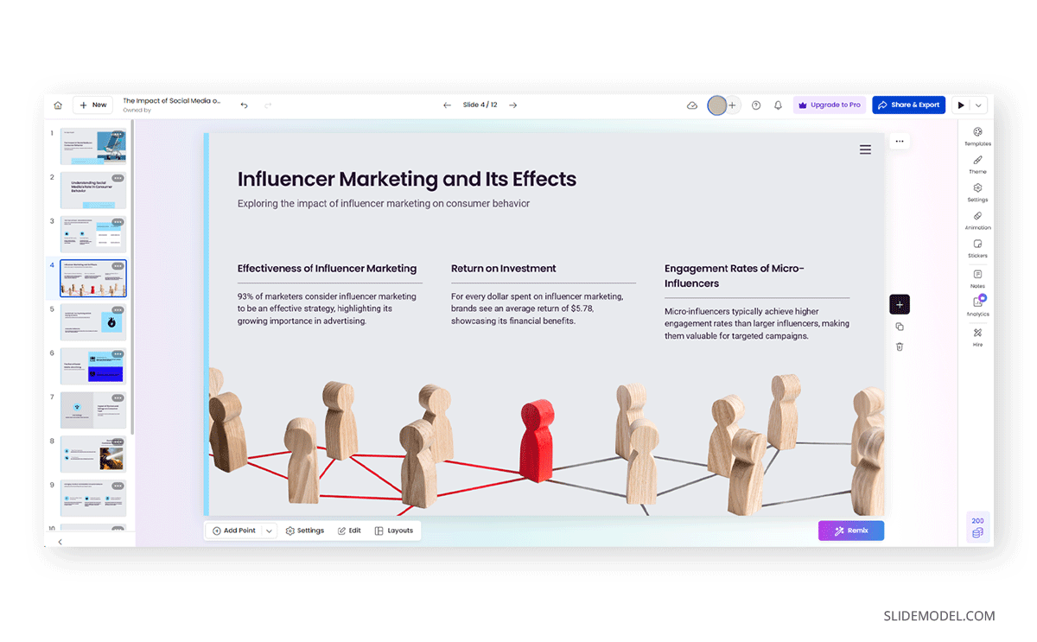This screenshot has height=642, width=1037.
Task: Click the Remix button
Action: [851, 531]
